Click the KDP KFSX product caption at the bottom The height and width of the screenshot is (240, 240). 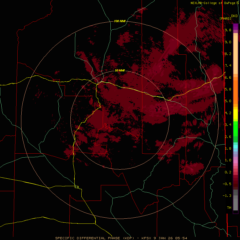121,238
